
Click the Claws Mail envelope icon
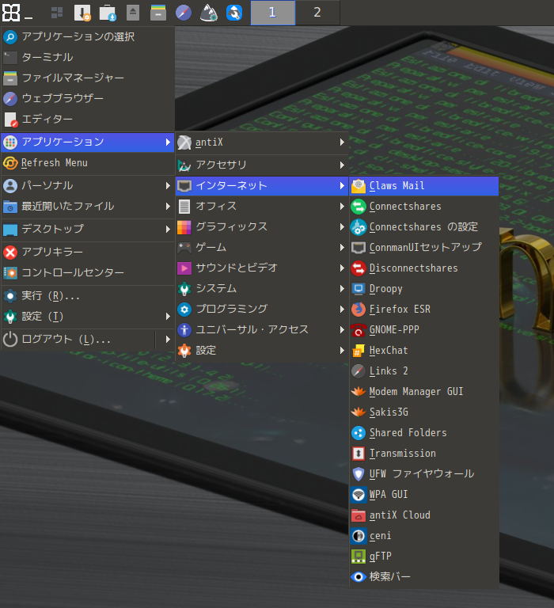point(359,186)
